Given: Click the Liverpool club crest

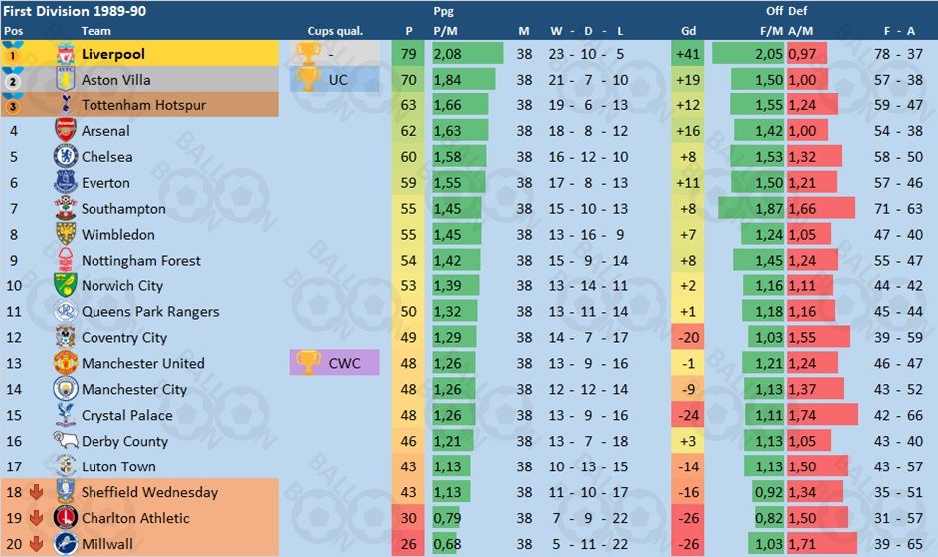Looking at the screenshot, I should point(66,54).
